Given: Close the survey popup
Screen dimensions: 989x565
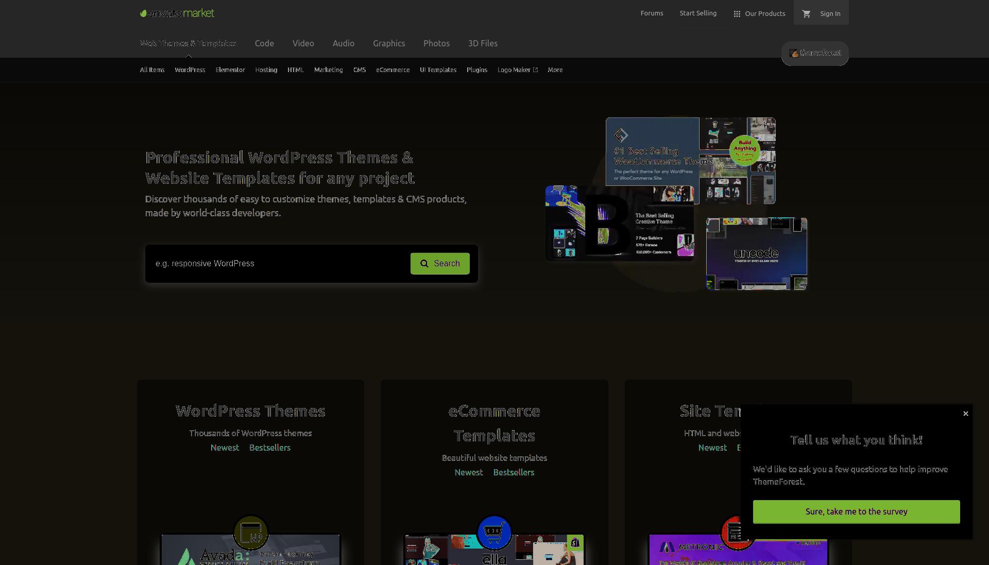Looking at the screenshot, I should [966, 414].
